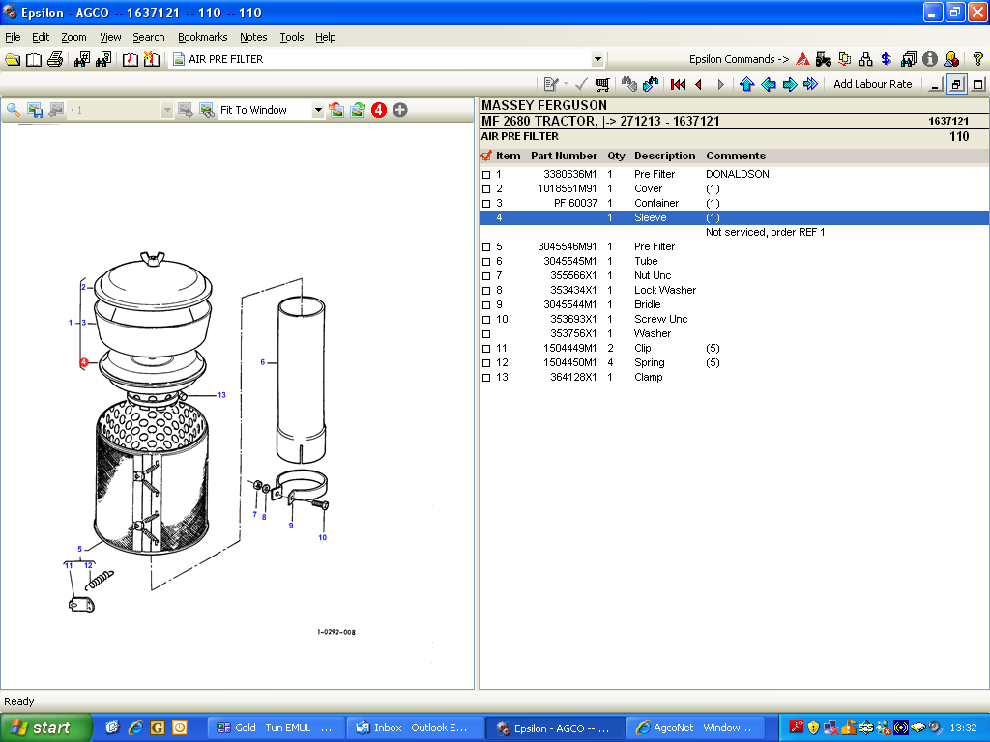Click part number 1504450M1 for Spring
This screenshot has width=990, height=742.
[570, 363]
